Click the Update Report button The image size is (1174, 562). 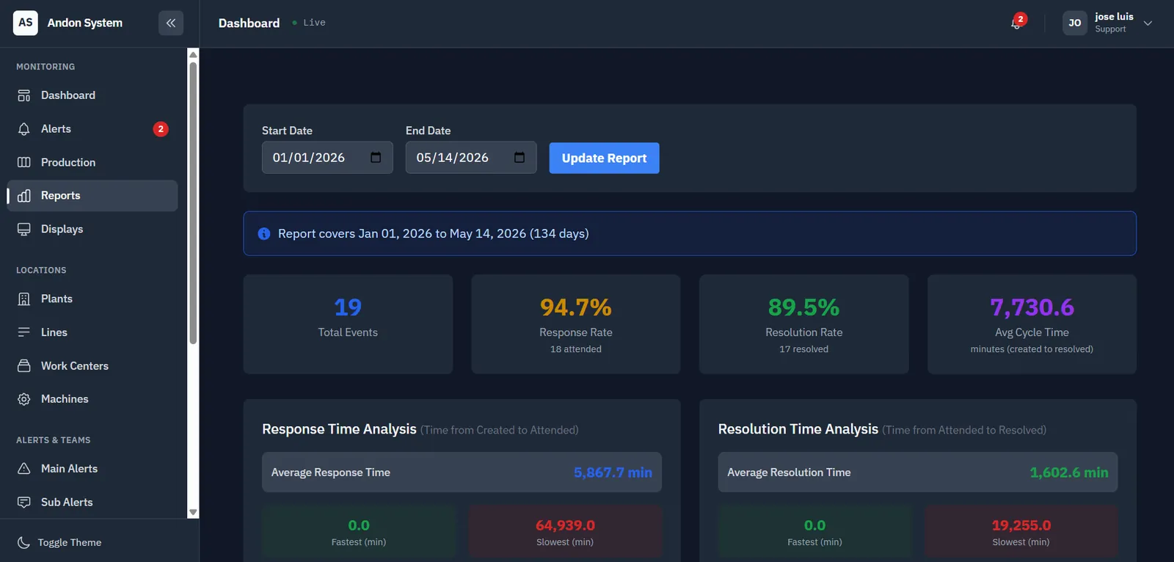point(605,158)
